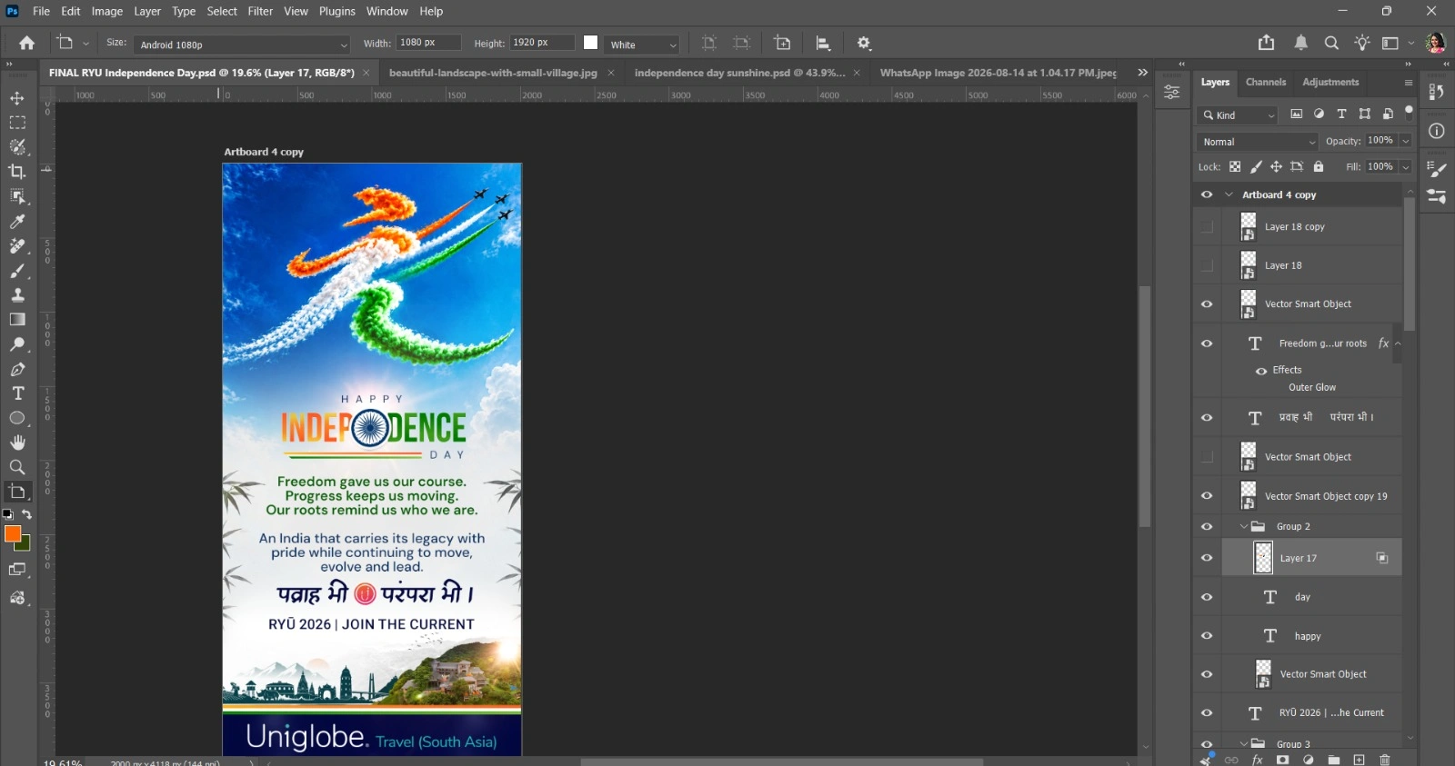Select the Dodge tool
The width and height of the screenshot is (1455, 766).
[x=17, y=344]
